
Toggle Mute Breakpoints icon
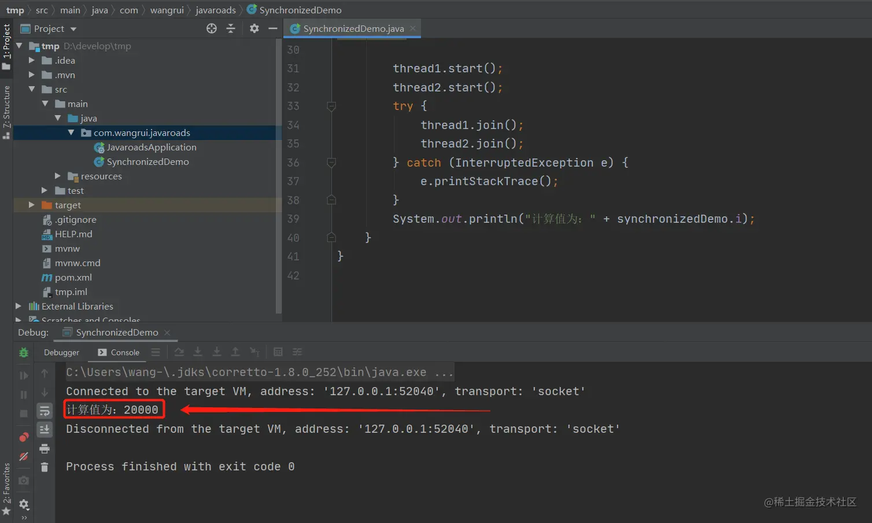click(x=24, y=456)
